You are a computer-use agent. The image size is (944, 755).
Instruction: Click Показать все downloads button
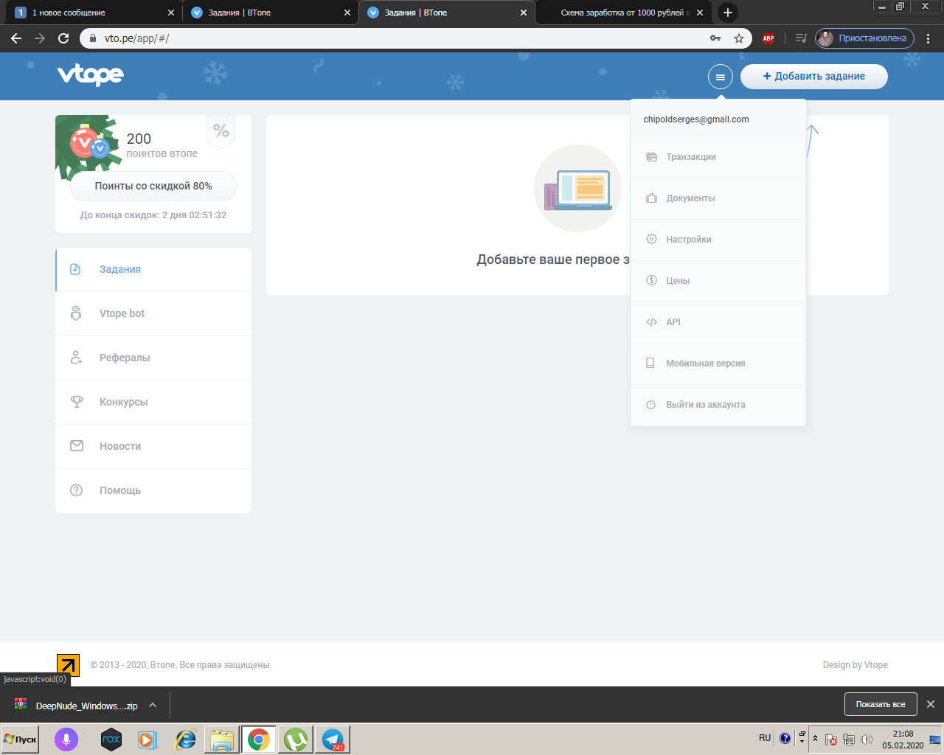click(881, 704)
